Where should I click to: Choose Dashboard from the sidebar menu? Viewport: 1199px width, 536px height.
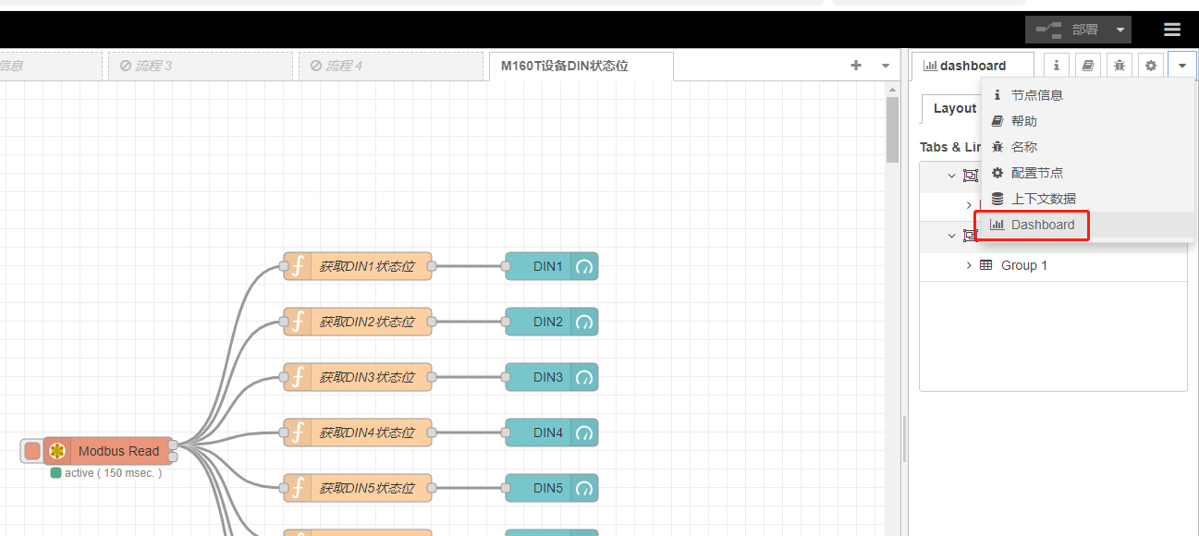pyautogui.click(x=1087, y=225)
